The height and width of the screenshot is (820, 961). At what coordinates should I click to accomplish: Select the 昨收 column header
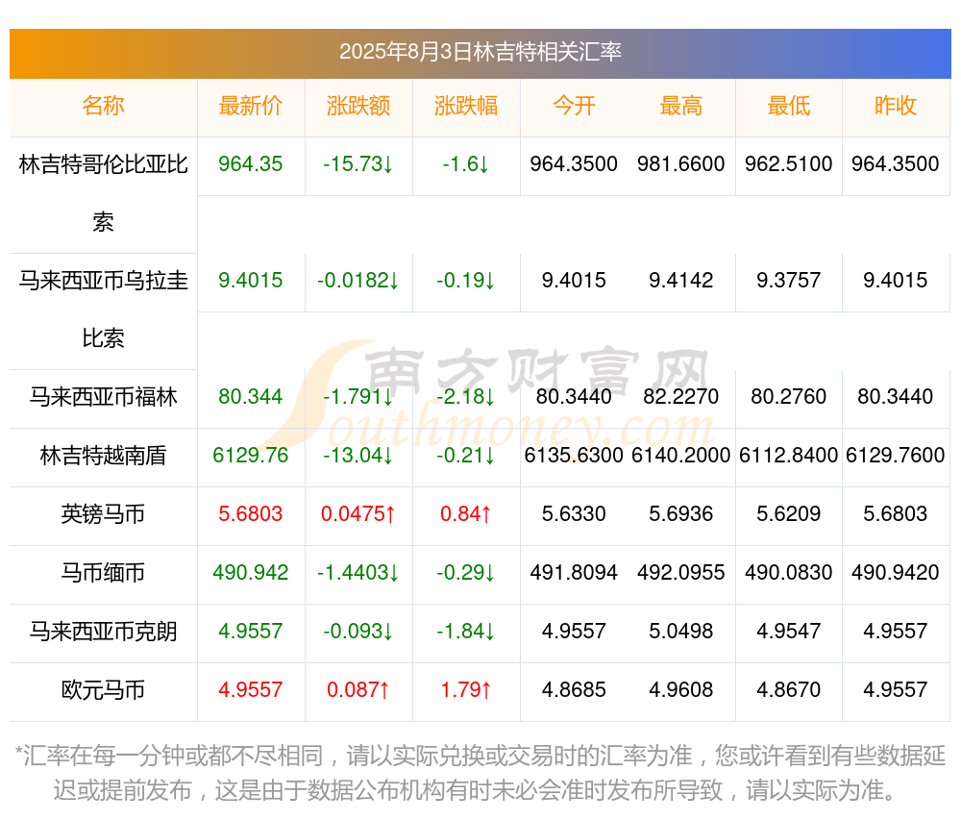(x=896, y=106)
